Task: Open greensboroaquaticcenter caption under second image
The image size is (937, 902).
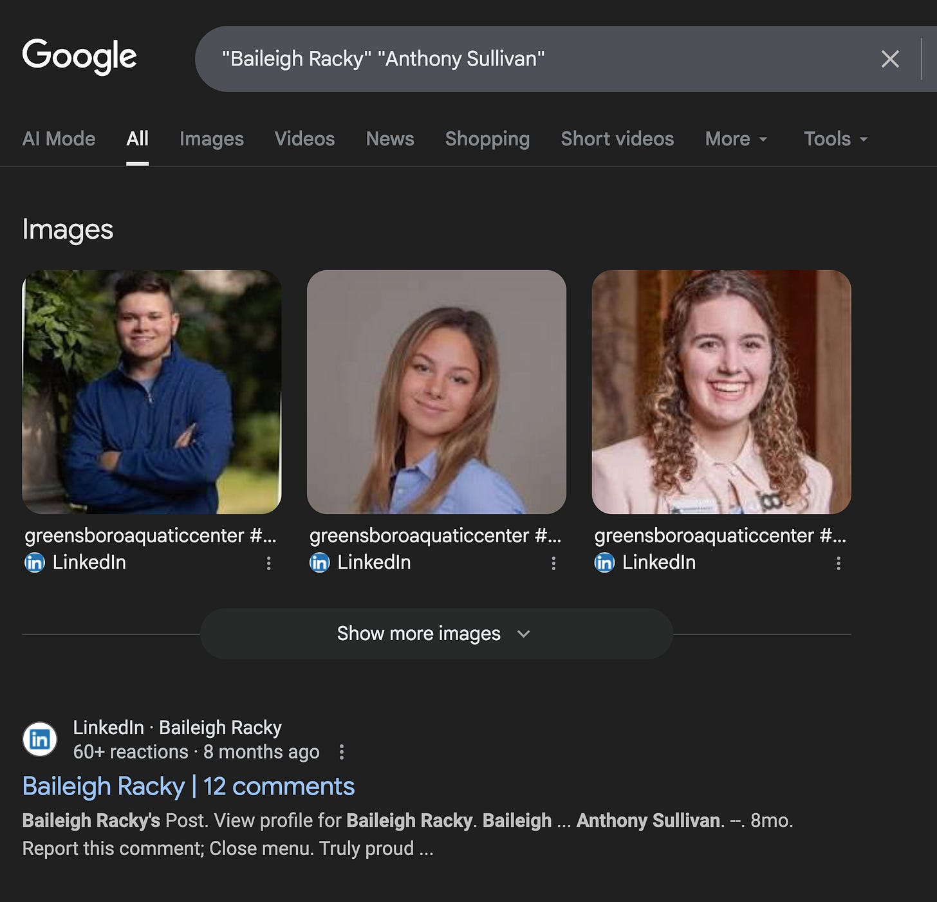Action: [x=435, y=535]
